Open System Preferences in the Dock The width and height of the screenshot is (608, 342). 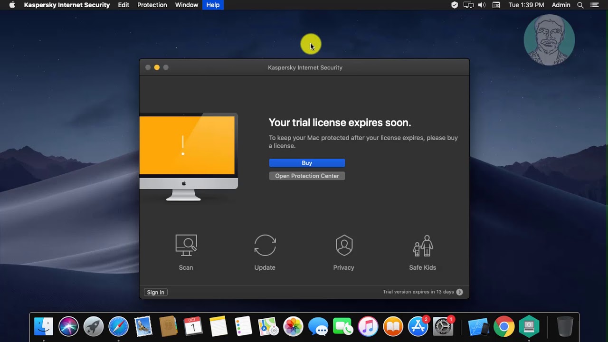coord(443,327)
